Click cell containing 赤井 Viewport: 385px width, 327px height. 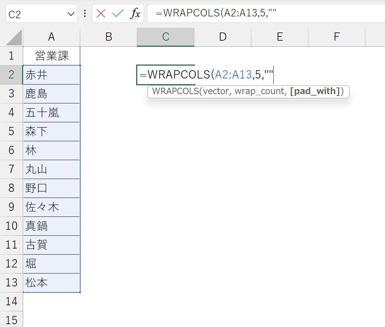point(52,75)
